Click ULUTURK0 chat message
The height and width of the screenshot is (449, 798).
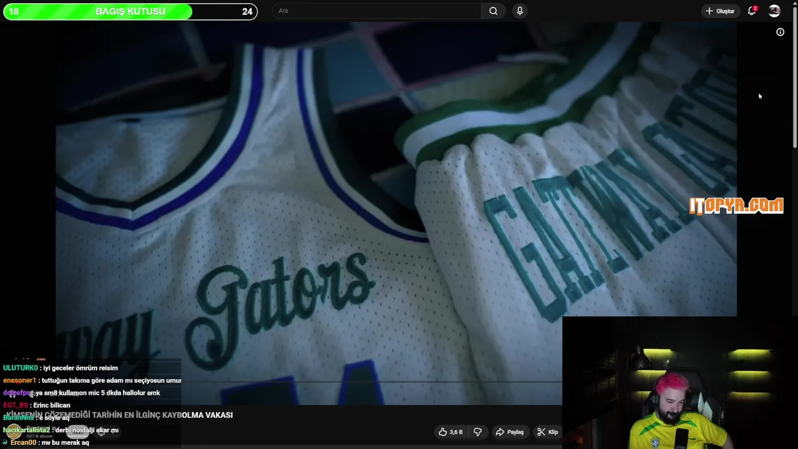pos(60,368)
